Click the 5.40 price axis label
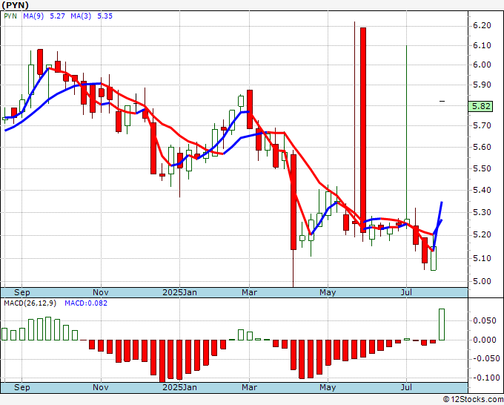The image size is (504, 405). pos(483,191)
